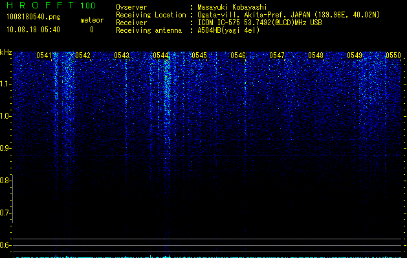
Task: Click the kHz axis unit label
Action: click(x=6, y=52)
